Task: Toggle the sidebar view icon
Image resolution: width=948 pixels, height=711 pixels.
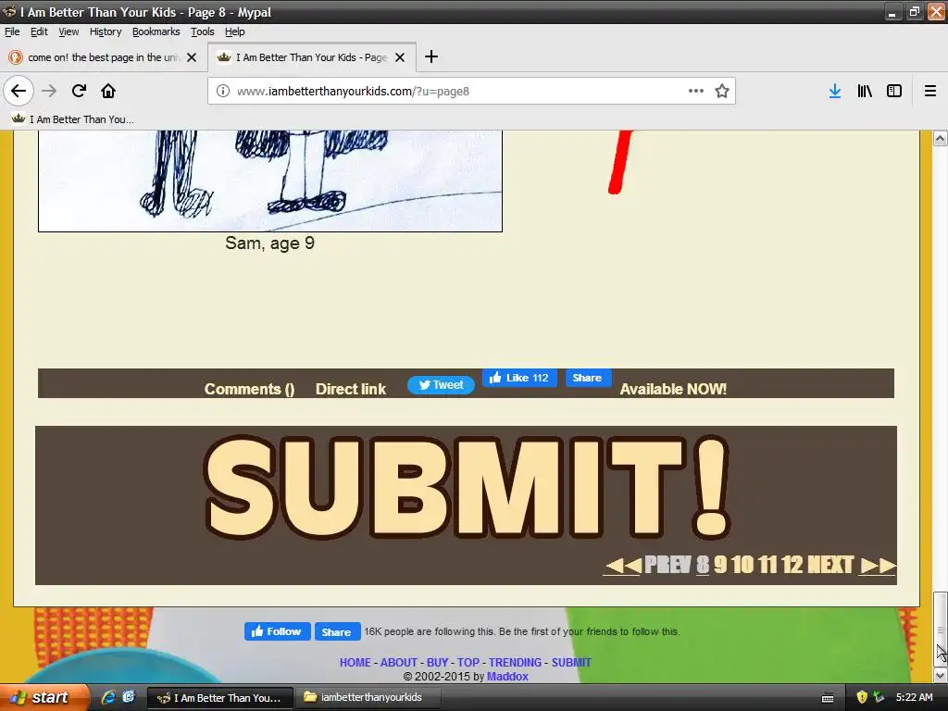Action: point(894,91)
